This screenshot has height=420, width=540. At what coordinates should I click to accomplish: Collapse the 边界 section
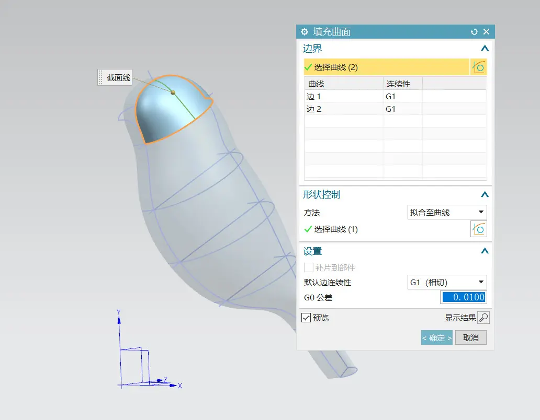(x=485, y=49)
